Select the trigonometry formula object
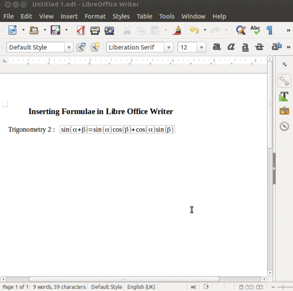Viewport: 293px width, 291px height. pos(117,129)
